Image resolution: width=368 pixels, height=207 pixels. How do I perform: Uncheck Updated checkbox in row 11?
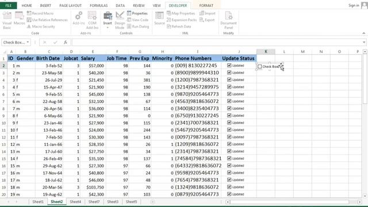pos(229,130)
